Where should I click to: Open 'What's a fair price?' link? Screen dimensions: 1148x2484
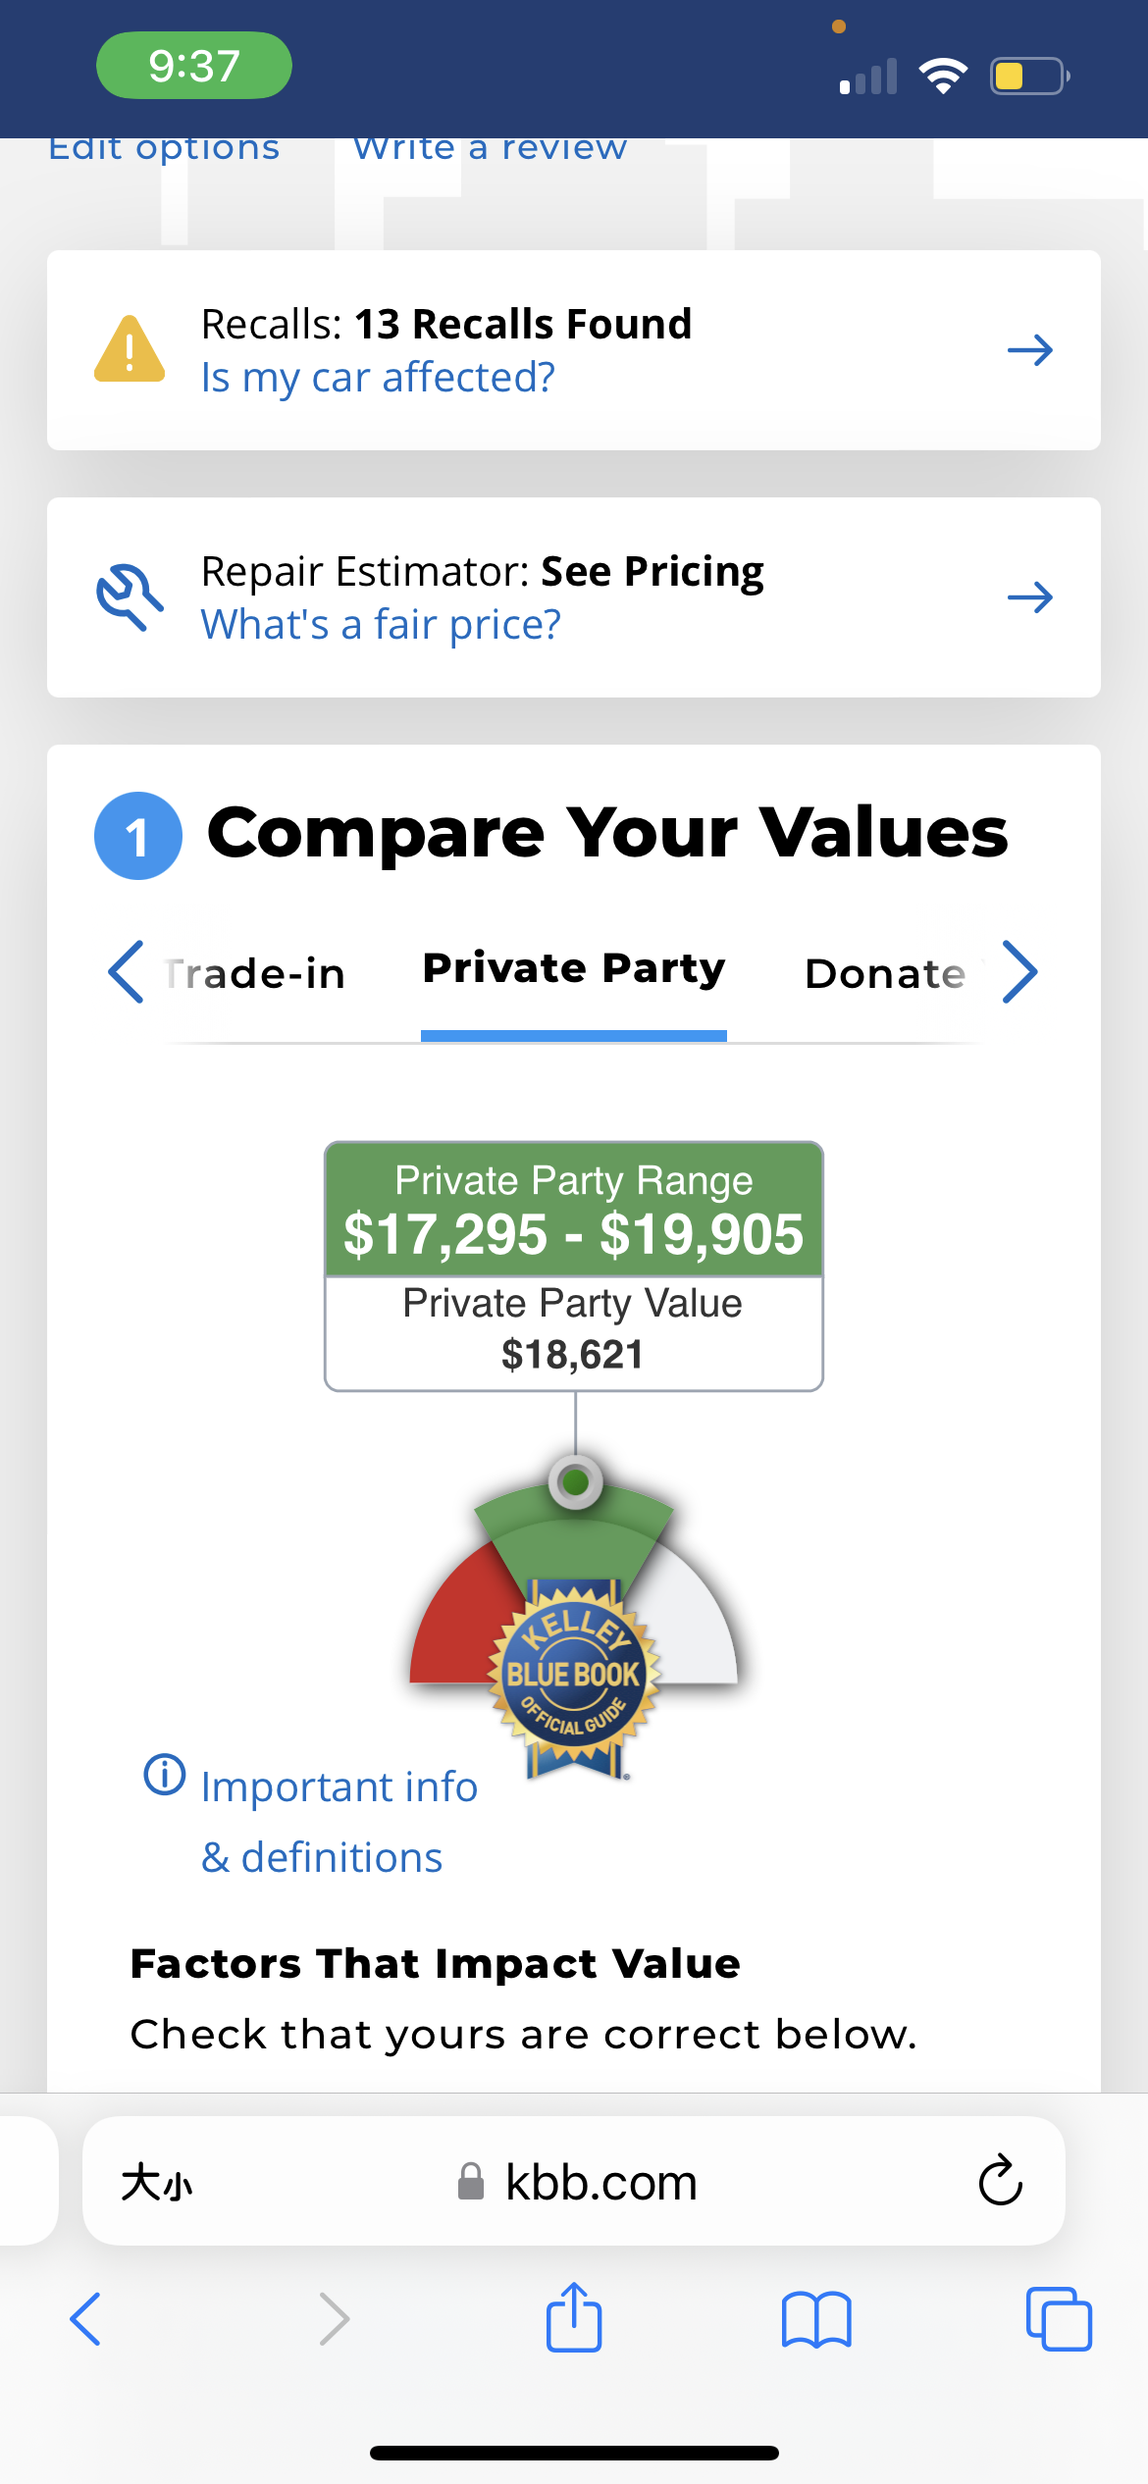(381, 625)
